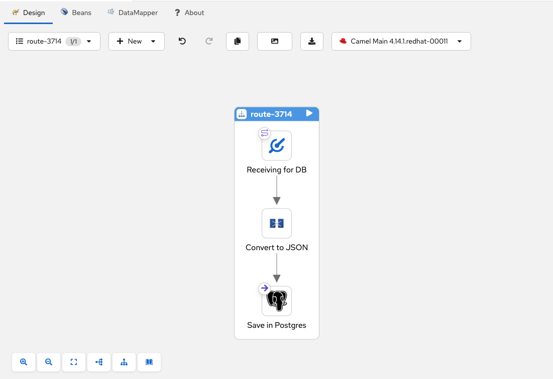Select the Postgres elephant node icon
553x379 pixels.
point(277,301)
